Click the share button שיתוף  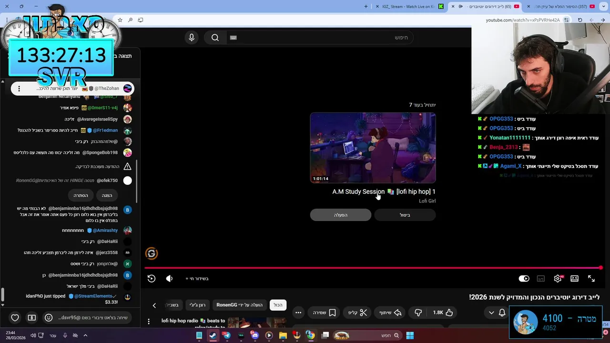click(390, 313)
